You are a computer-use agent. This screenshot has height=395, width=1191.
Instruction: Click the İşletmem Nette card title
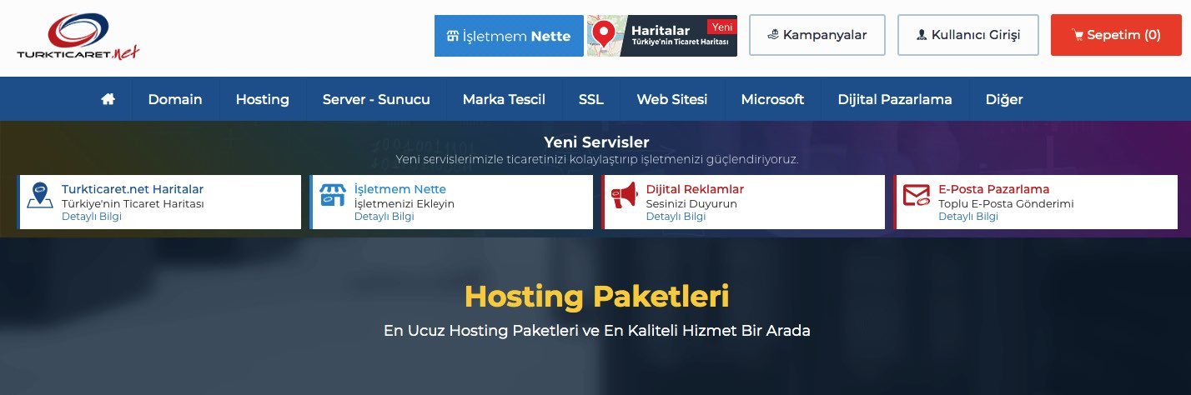pos(400,189)
